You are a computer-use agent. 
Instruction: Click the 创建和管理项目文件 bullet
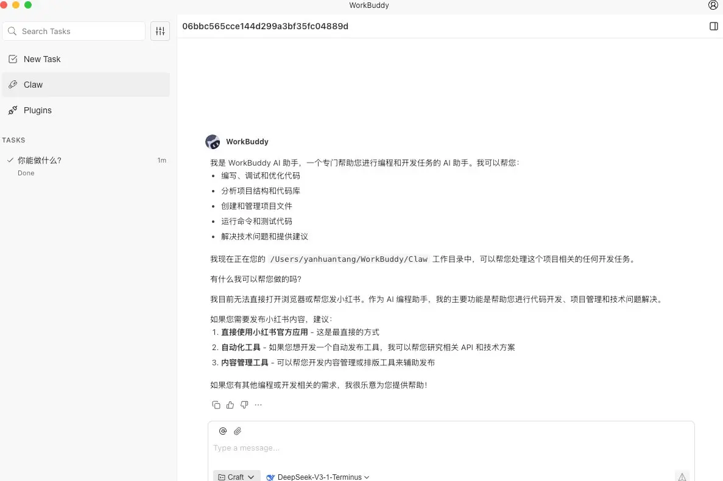(256, 206)
